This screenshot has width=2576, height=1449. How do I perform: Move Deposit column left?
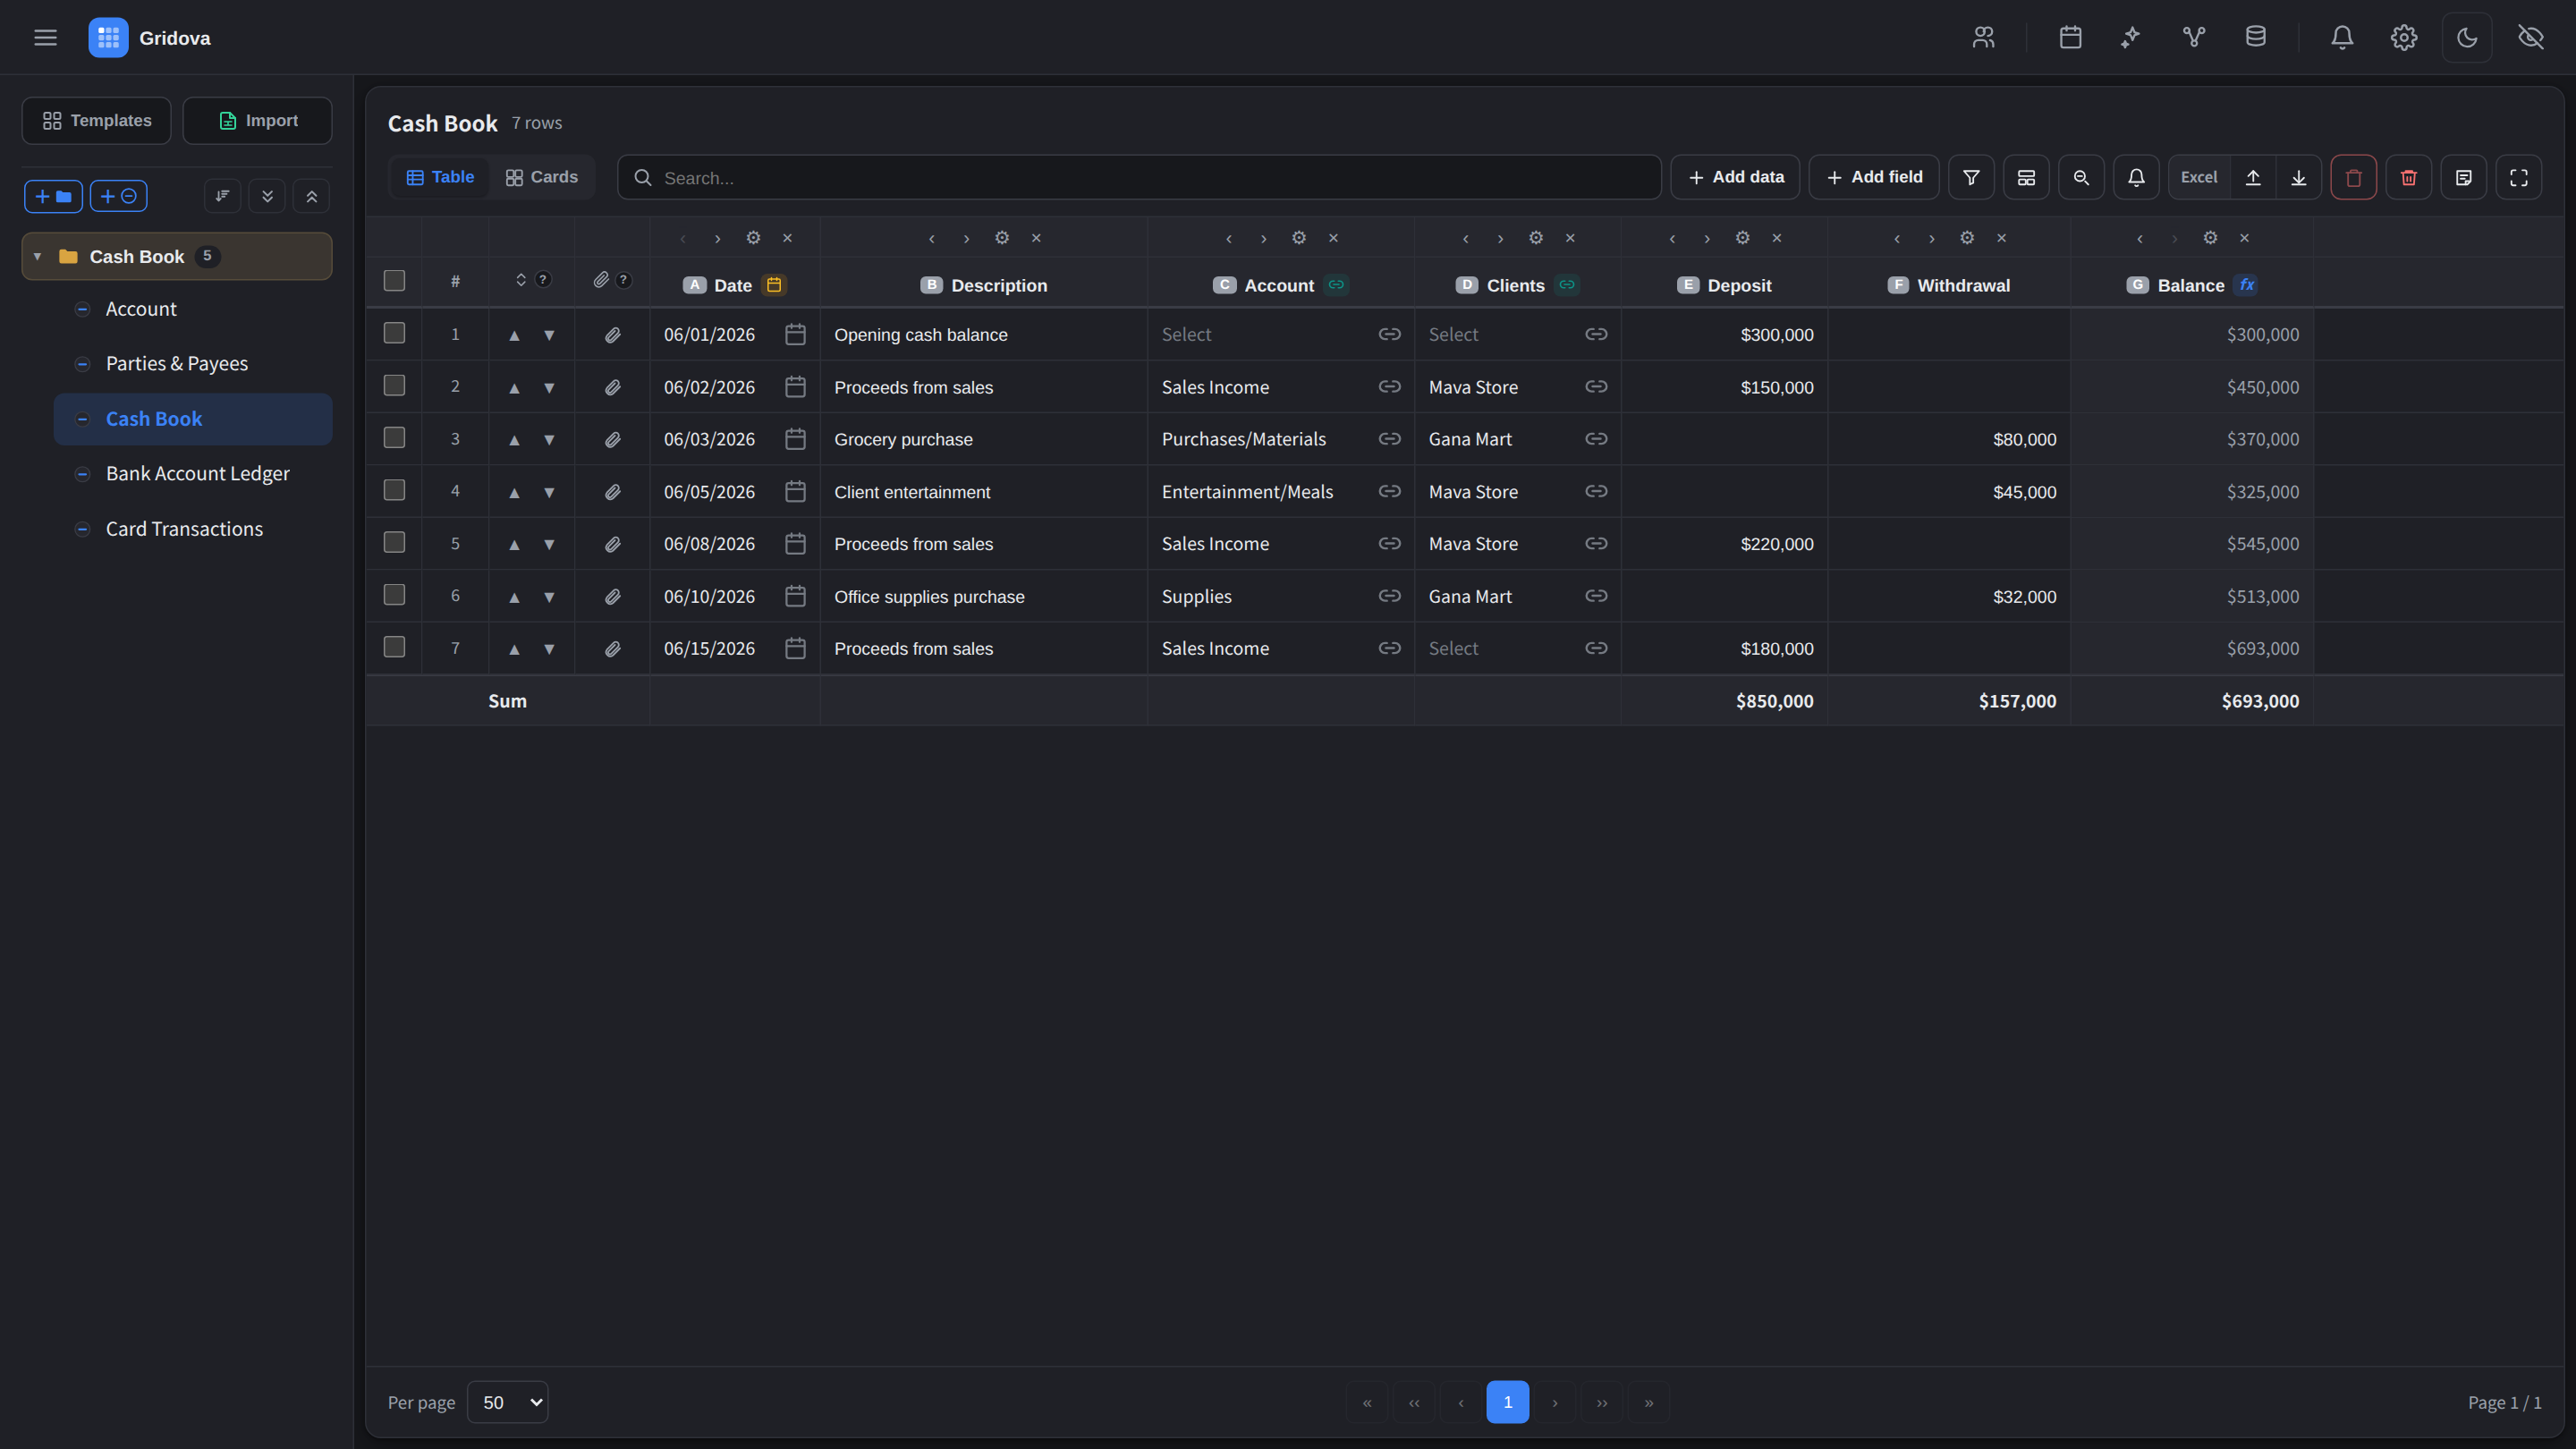pyautogui.click(x=1672, y=238)
